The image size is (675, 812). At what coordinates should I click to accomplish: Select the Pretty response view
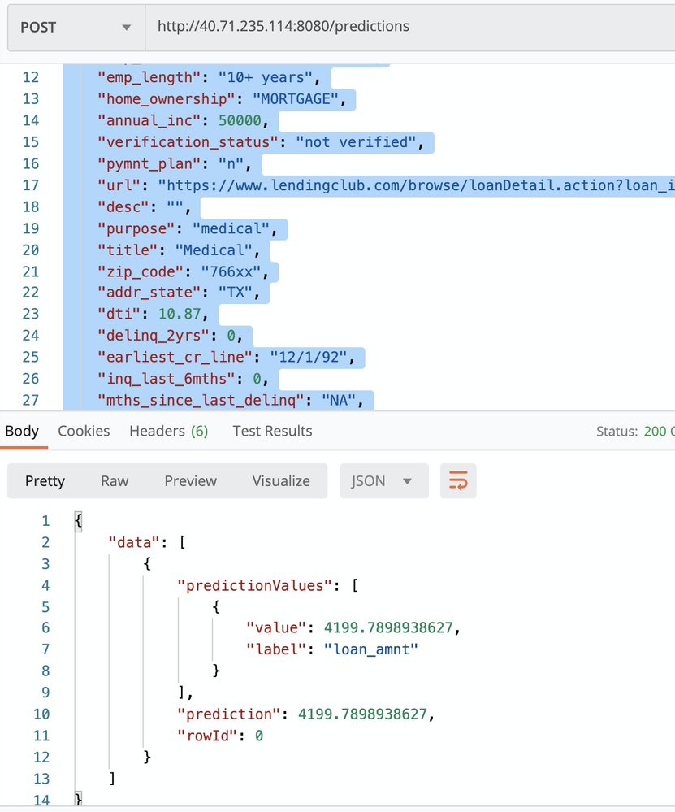click(45, 481)
